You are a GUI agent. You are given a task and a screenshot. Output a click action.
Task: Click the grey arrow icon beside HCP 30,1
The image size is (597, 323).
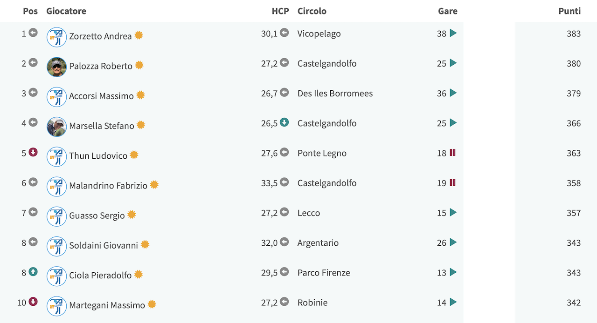(284, 33)
